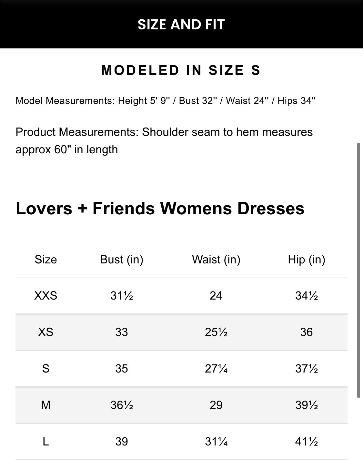
Task: Select the S size row label
Action: point(46,369)
